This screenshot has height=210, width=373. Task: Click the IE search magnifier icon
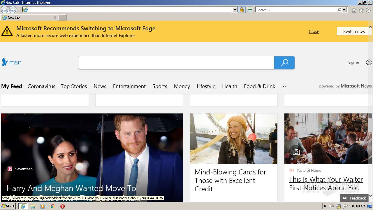coord(339,10)
